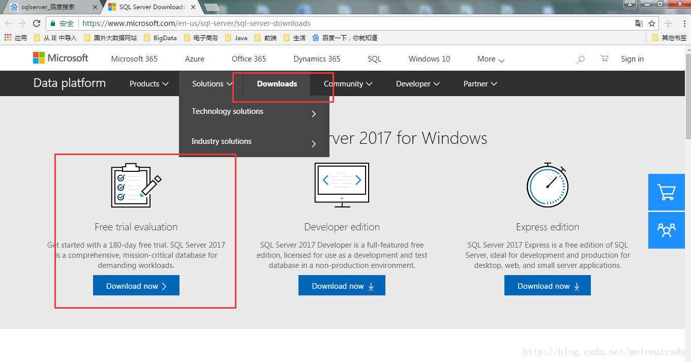The image size is (691, 362).
Task: Open the Apps grid shortcut in bookmarks bar
Action: (16, 38)
